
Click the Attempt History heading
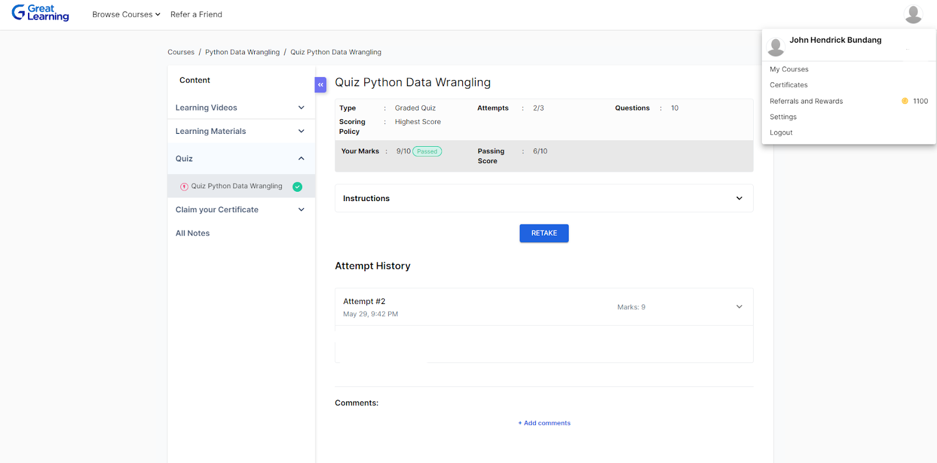(372, 266)
